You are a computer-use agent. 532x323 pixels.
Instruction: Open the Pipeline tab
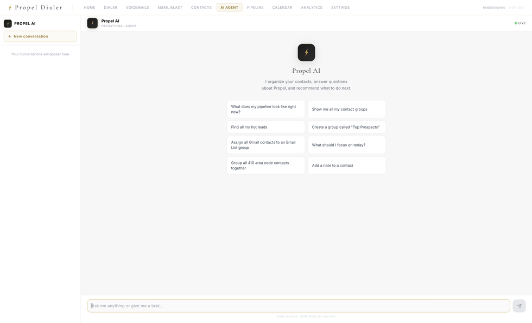(255, 8)
